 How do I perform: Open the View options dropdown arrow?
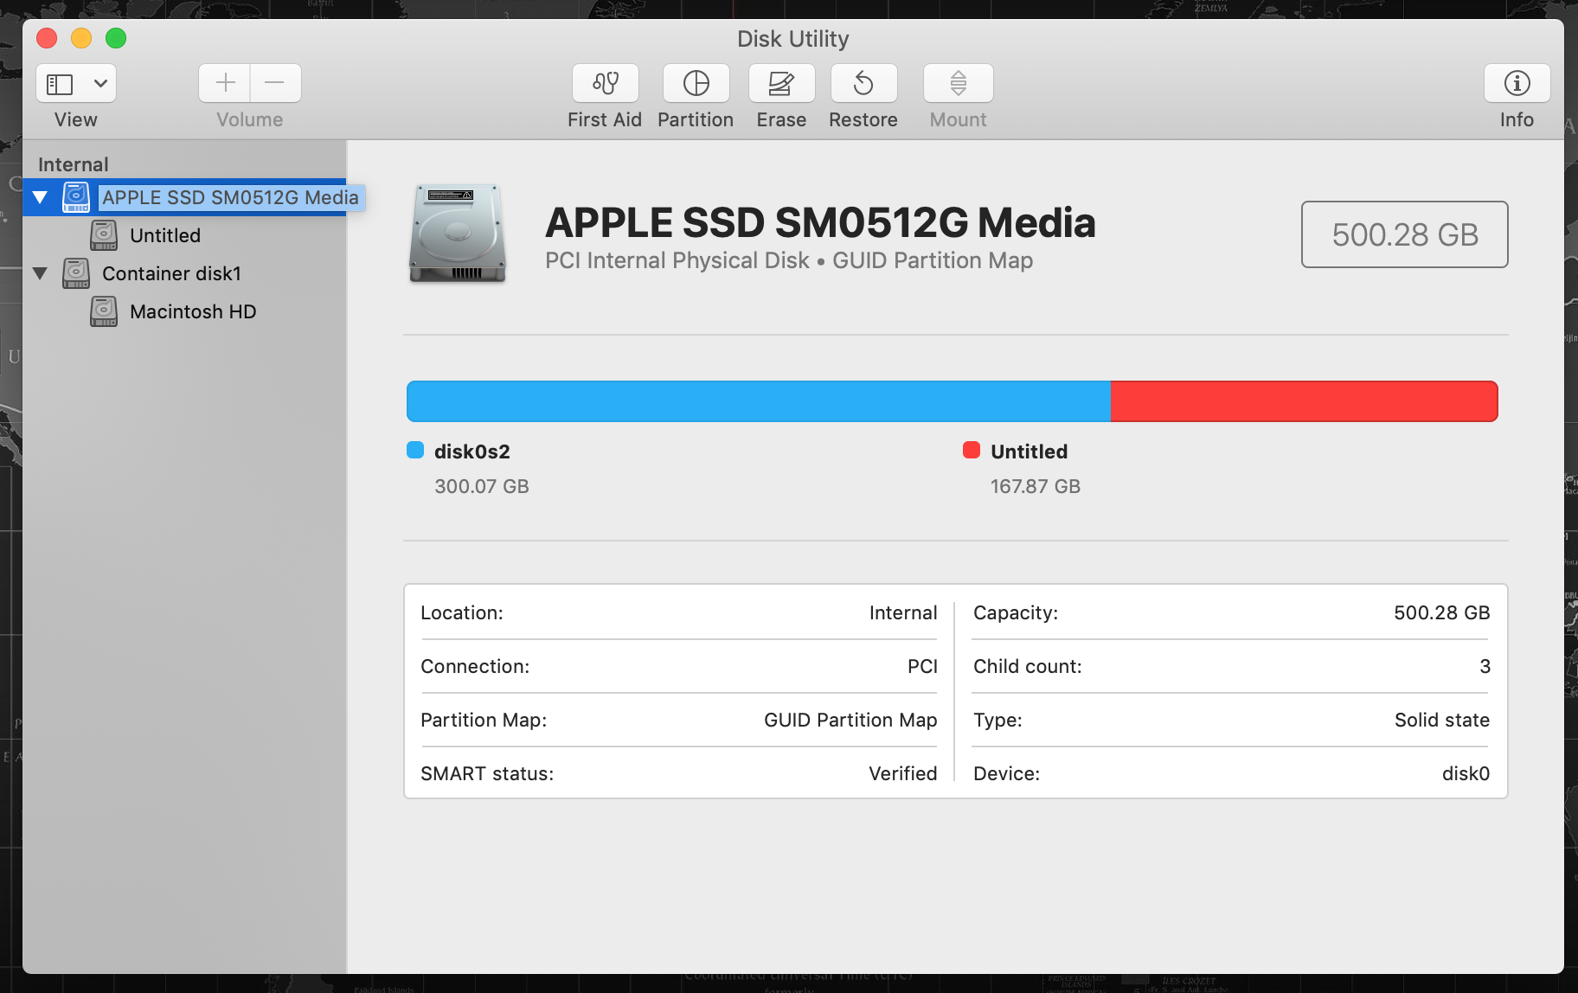tap(100, 84)
